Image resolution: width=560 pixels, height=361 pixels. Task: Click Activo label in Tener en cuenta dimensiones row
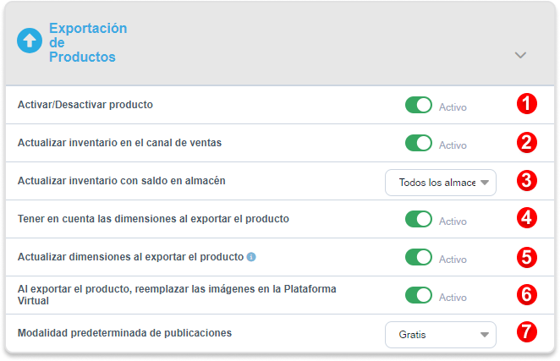(x=453, y=222)
